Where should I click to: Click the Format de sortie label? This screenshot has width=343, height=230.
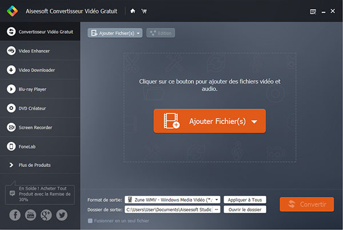105,200
